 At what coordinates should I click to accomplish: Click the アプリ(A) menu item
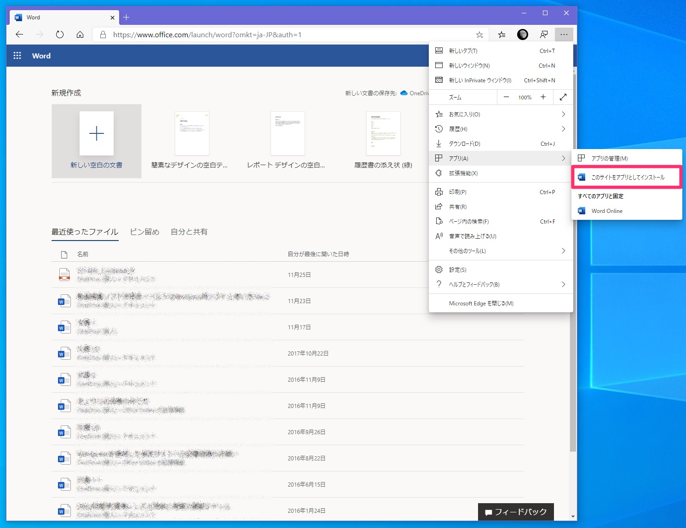coord(501,158)
